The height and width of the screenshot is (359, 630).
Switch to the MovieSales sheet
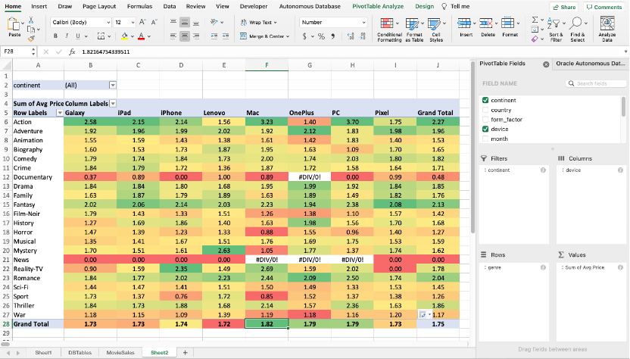coord(120,353)
